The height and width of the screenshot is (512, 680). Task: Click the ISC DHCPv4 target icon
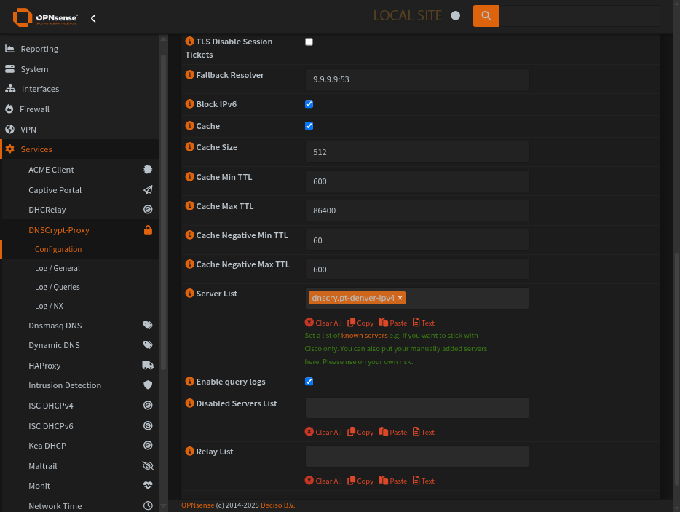pos(148,405)
